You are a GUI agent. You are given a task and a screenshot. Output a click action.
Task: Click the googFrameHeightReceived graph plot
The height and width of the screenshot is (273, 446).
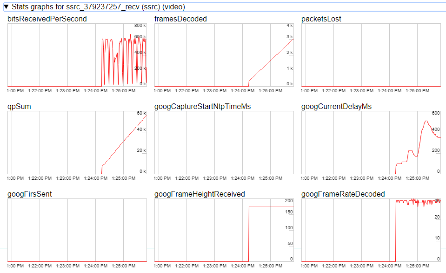(x=224, y=230)
